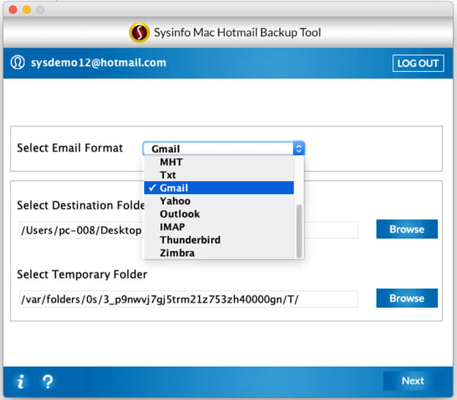Click the destination folder path field
The image size is (457, 400).
(x=188, y=230)
